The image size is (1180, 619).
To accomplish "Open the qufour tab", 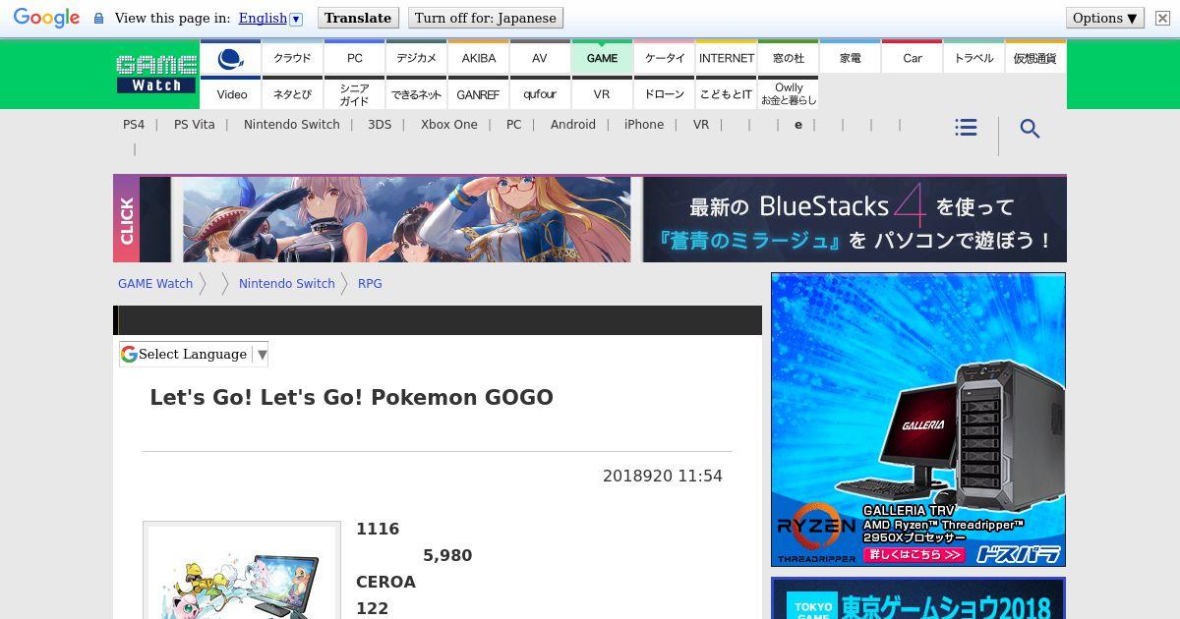I will (x=540, y=93).
